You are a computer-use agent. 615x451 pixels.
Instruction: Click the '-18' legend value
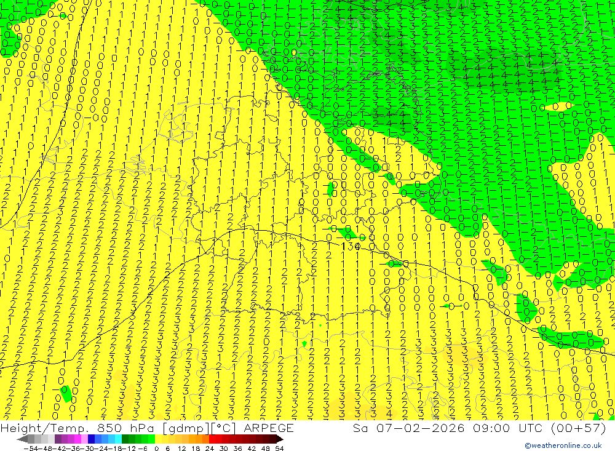click(x=115, y=449)
